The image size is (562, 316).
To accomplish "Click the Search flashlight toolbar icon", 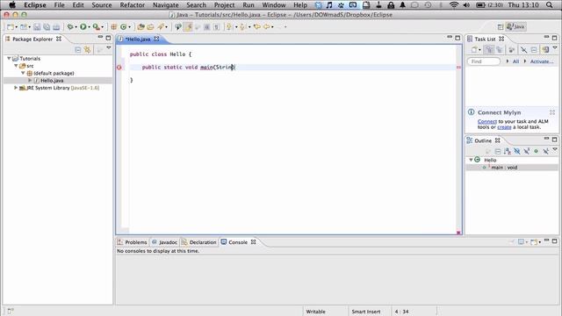I will point(161,27).
